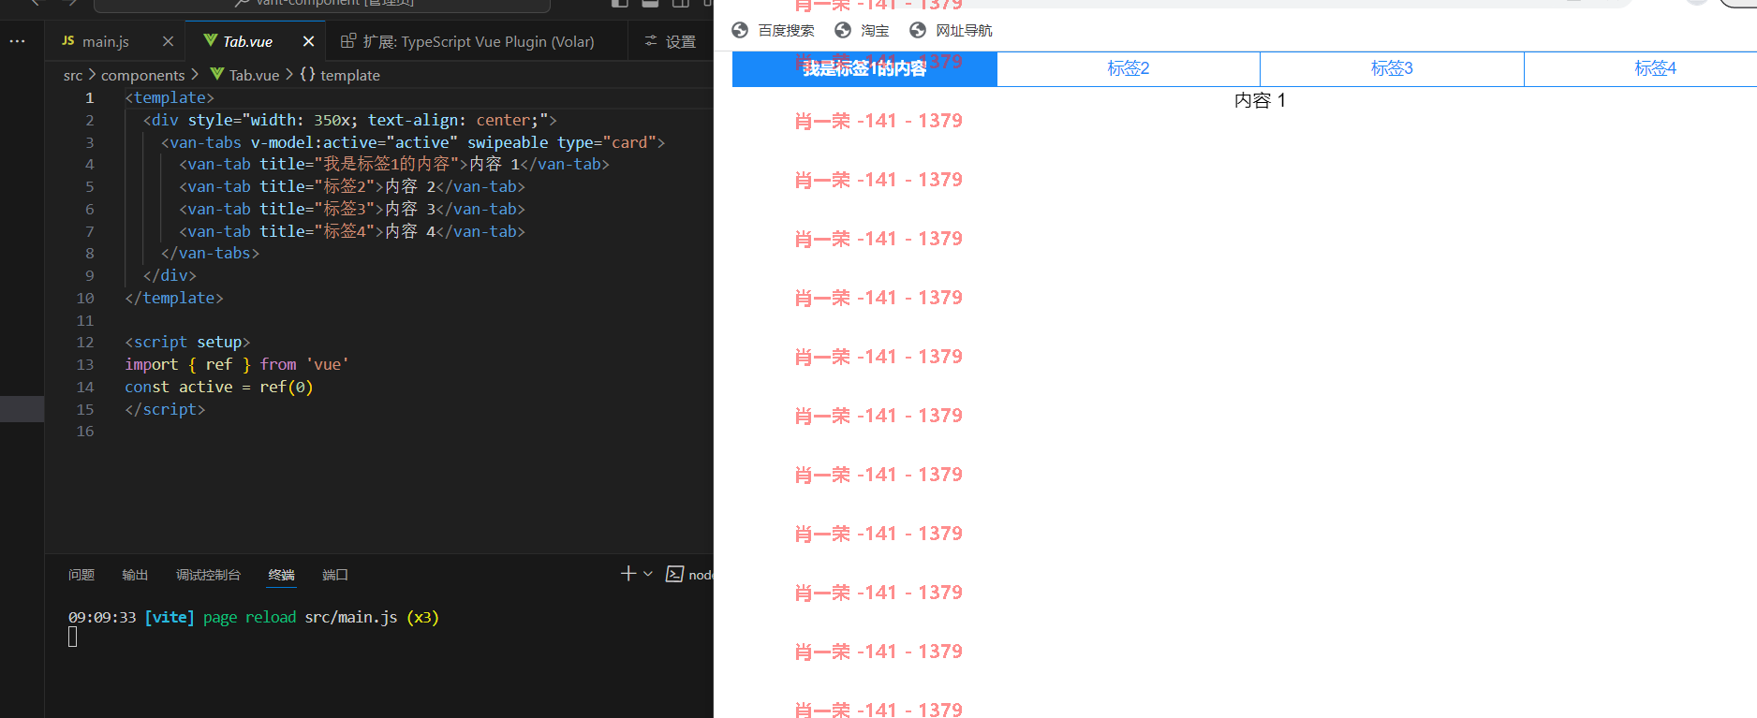Expand the new terminal profile dropdown arrow
Viewport: 1757px width, 718px height.
click(647, 573)
